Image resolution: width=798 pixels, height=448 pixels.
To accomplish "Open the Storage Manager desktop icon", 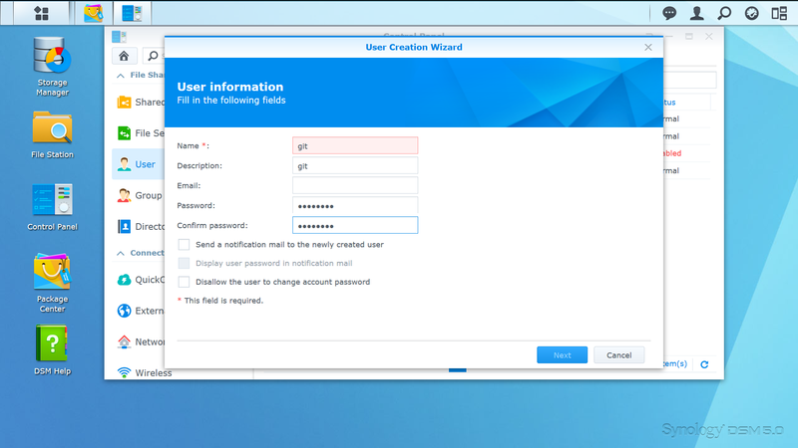I will [x=52, y=66].
